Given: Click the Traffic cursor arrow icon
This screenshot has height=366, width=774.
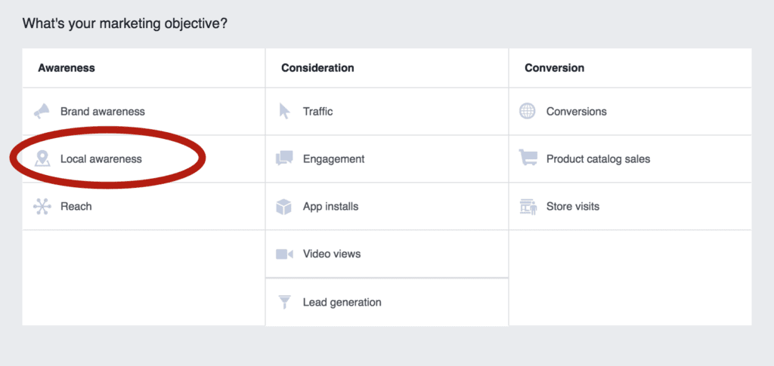Looking at the screenshot, I should (x=284, y=112).
